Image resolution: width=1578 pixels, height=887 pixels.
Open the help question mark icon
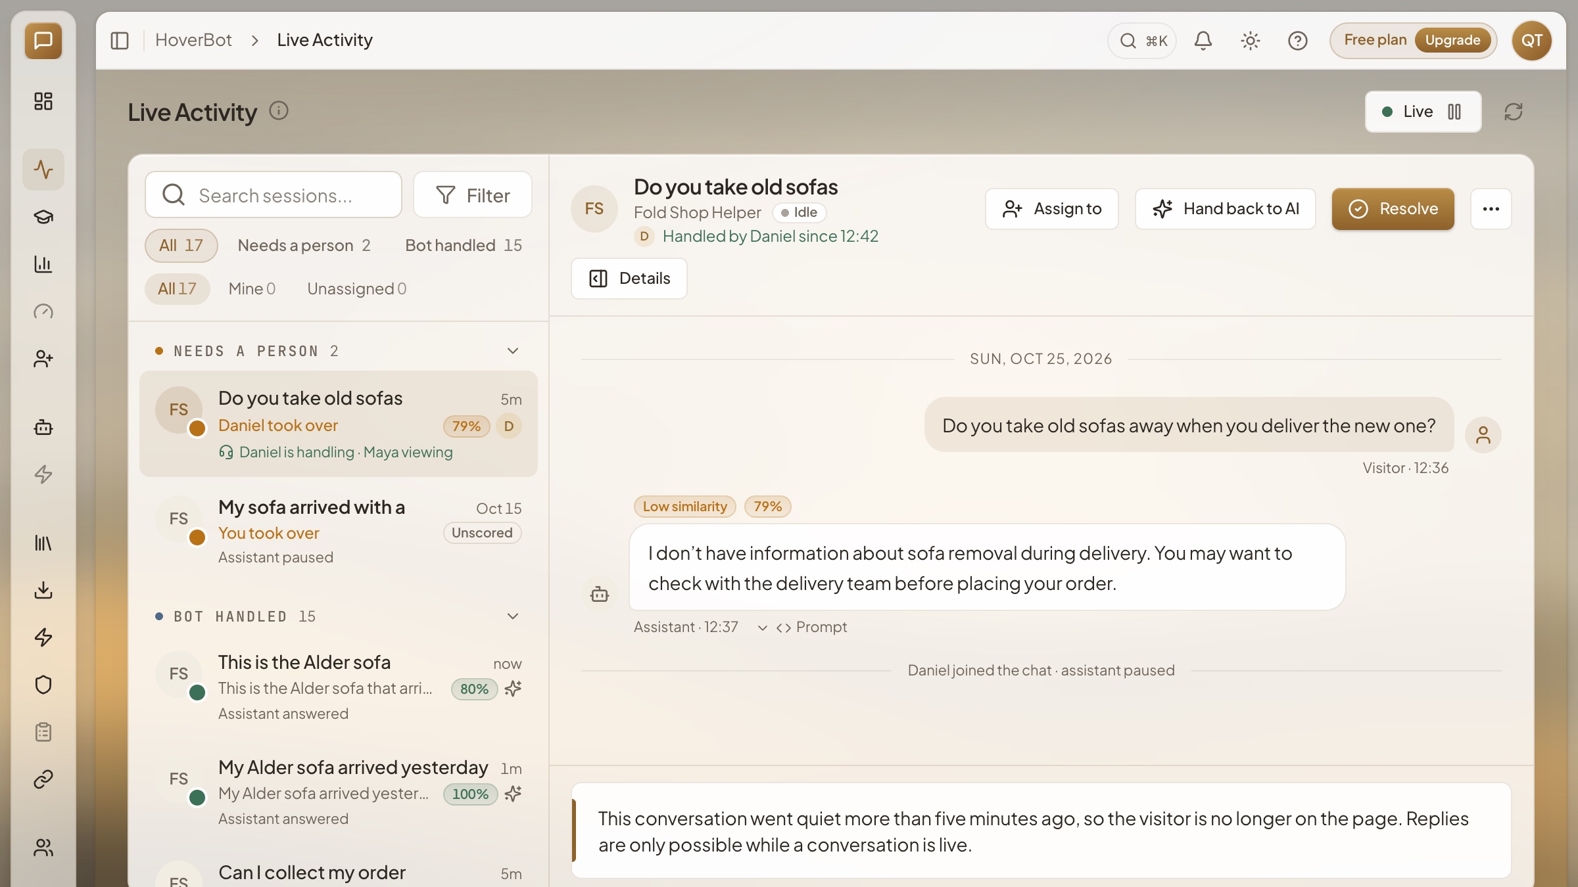[1298, 41]
